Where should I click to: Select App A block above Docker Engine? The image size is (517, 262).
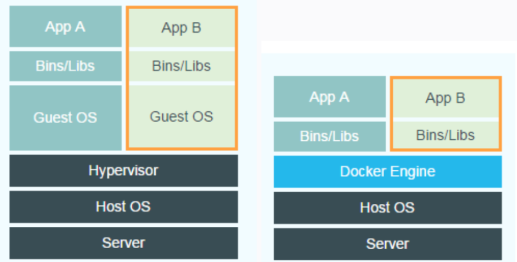[329, 97]
